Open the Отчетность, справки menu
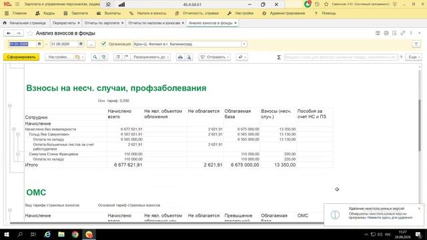This screenshot has height=240, width=427. coord(197,13)
